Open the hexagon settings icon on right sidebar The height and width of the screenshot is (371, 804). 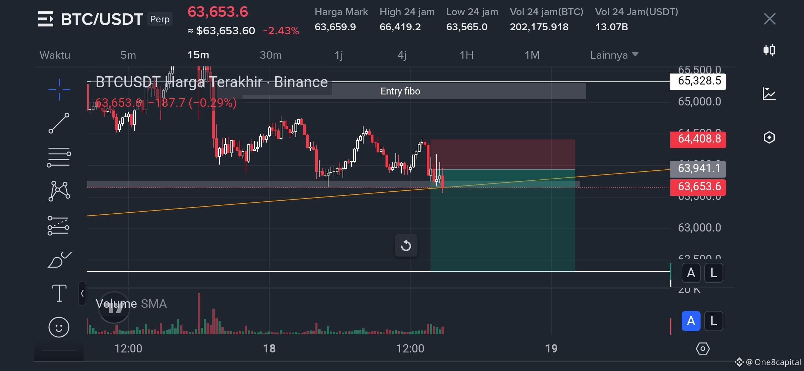point(769,137)
